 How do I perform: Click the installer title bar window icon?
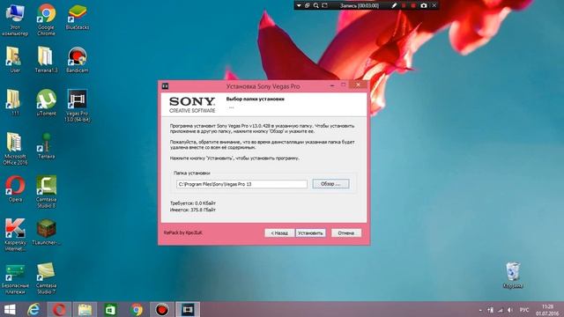(165, 86)
